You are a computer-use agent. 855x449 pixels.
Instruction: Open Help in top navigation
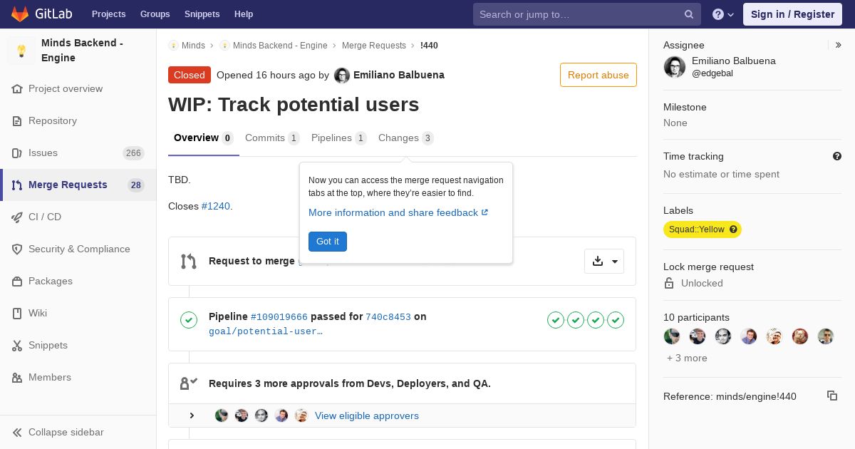[244, 14]
